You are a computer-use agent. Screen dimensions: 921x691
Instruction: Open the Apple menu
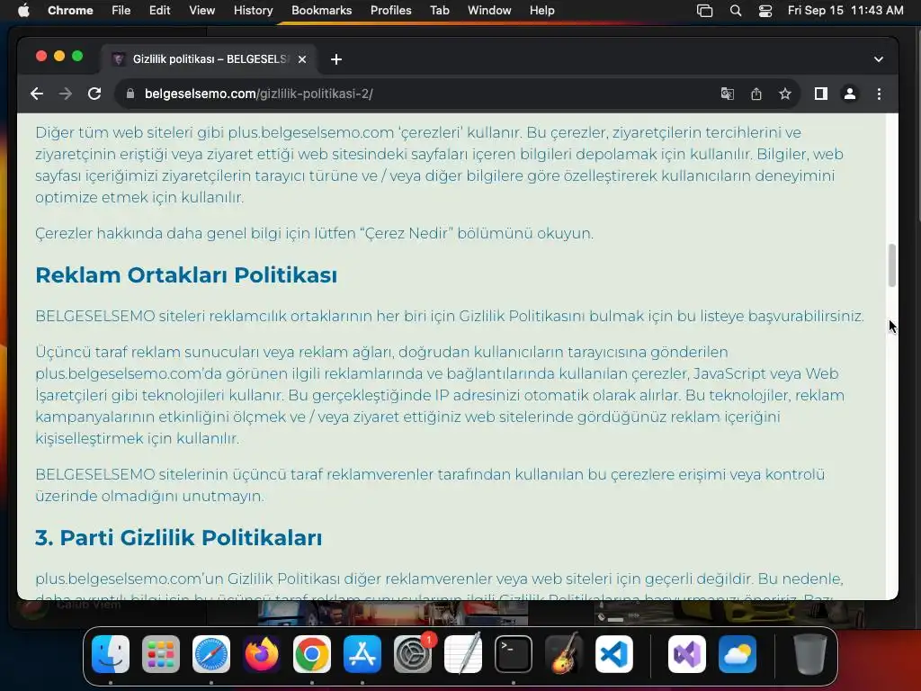(x=23, y=10)
